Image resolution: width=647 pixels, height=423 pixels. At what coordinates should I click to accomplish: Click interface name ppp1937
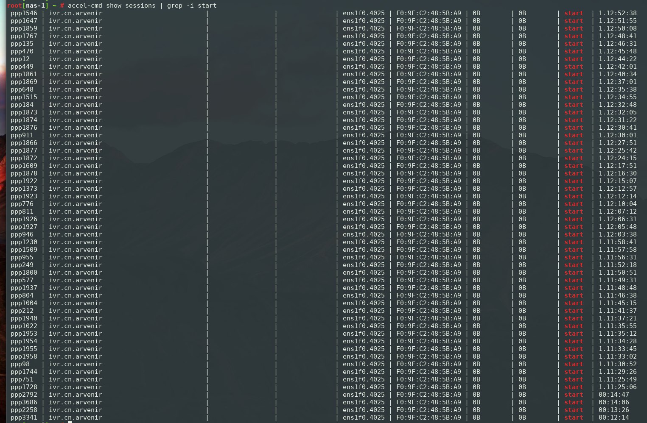coord(24,288)
